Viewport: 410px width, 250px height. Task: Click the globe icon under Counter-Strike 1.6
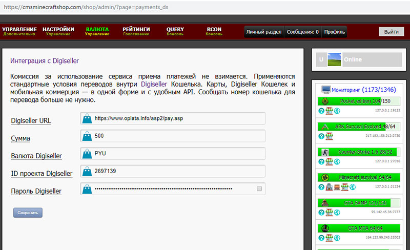pos(337,162)
